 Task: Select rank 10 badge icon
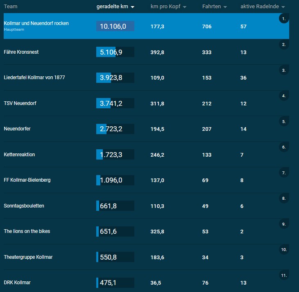coord(284,249)
